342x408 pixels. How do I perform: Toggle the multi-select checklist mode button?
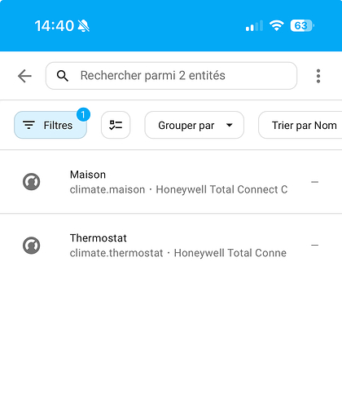pyautogui.click(x=116, y=125)
